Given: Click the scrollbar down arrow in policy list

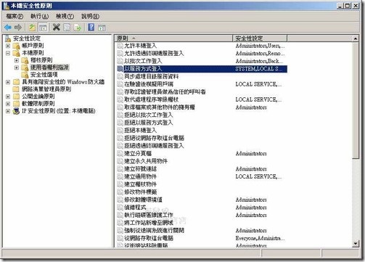Looking at the screenshot, I should (356, 243).
